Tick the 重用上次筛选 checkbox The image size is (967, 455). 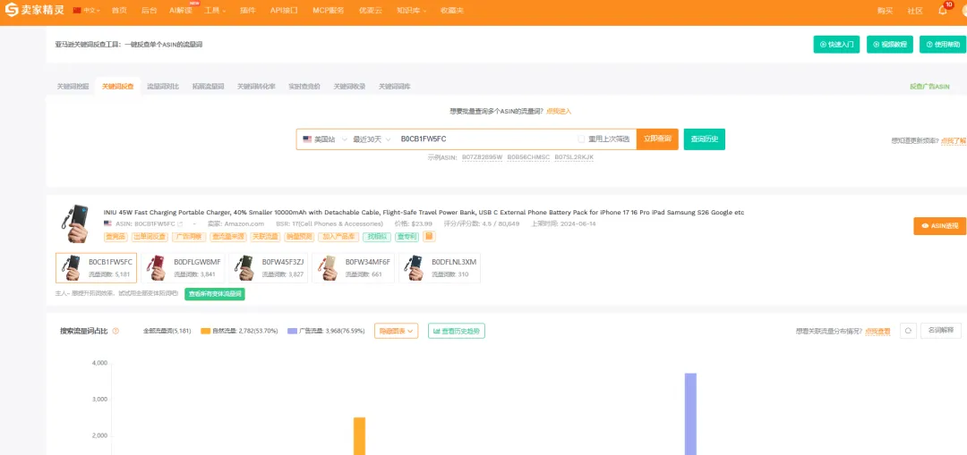coord(581,139)
